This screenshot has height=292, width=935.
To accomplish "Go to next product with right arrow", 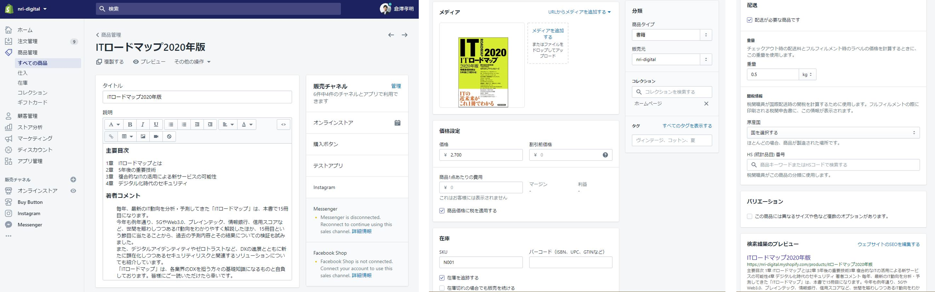I will (x=404, y=35).
